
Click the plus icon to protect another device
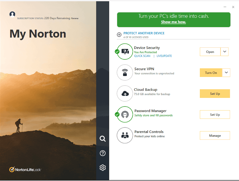click(x=119, y=34)
